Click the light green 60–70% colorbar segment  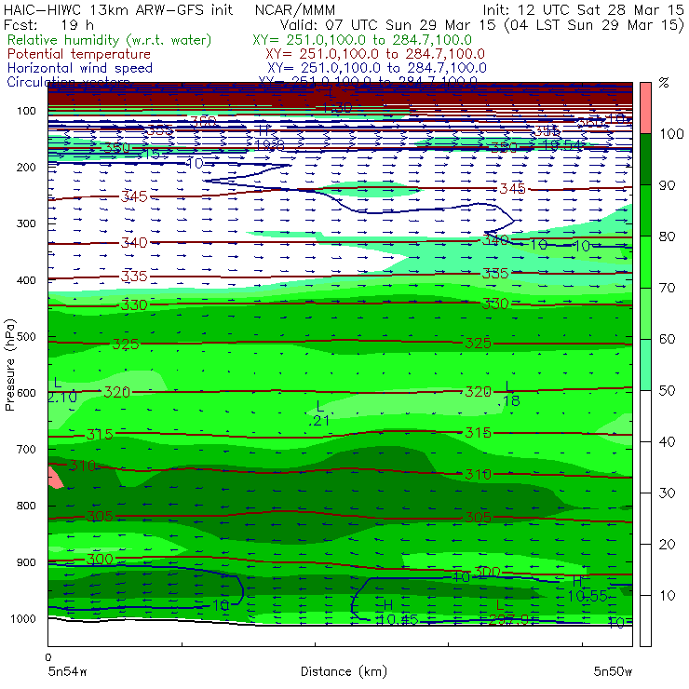click(645, 313)
